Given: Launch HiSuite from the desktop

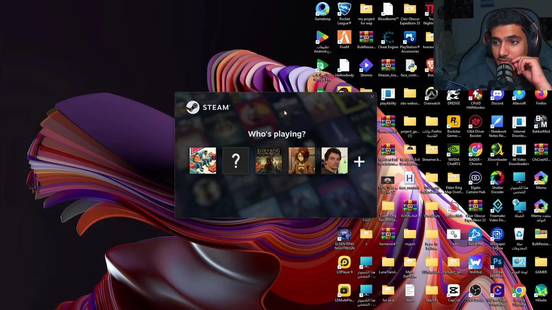Looking at the screenshot, I should coord(541,293).
